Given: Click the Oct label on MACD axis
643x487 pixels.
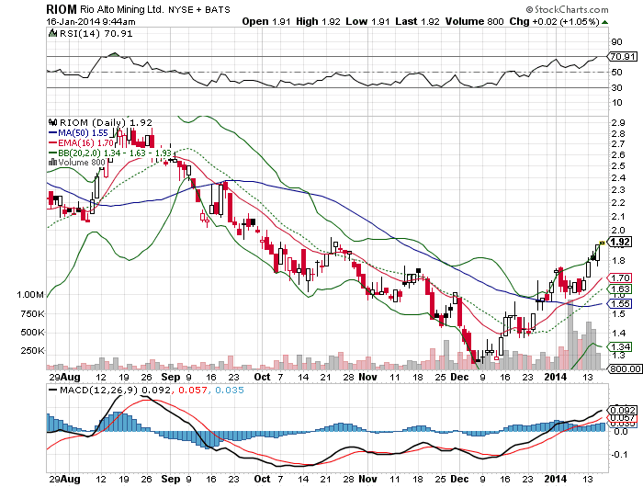Looking at the screenshot, I should click(x=262, y=479).
